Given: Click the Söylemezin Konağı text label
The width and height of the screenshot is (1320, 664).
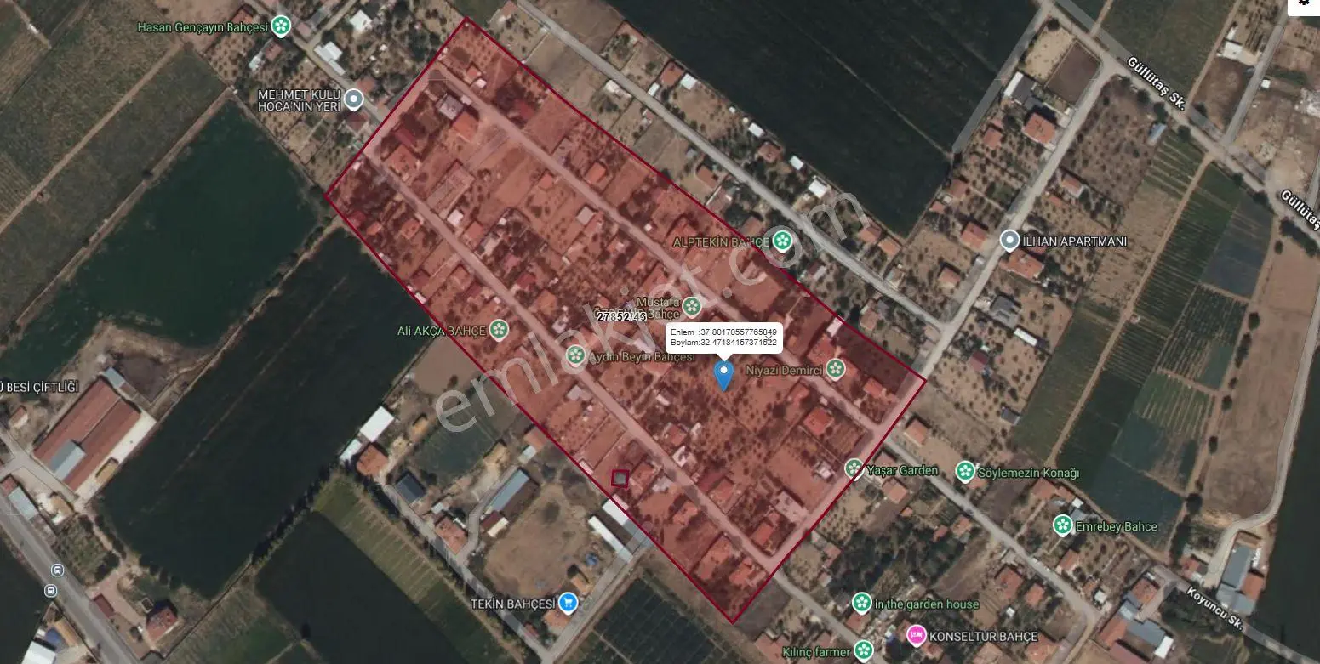Looking at the screenshot, I should pyautogui.click(x=1030, y=473).
